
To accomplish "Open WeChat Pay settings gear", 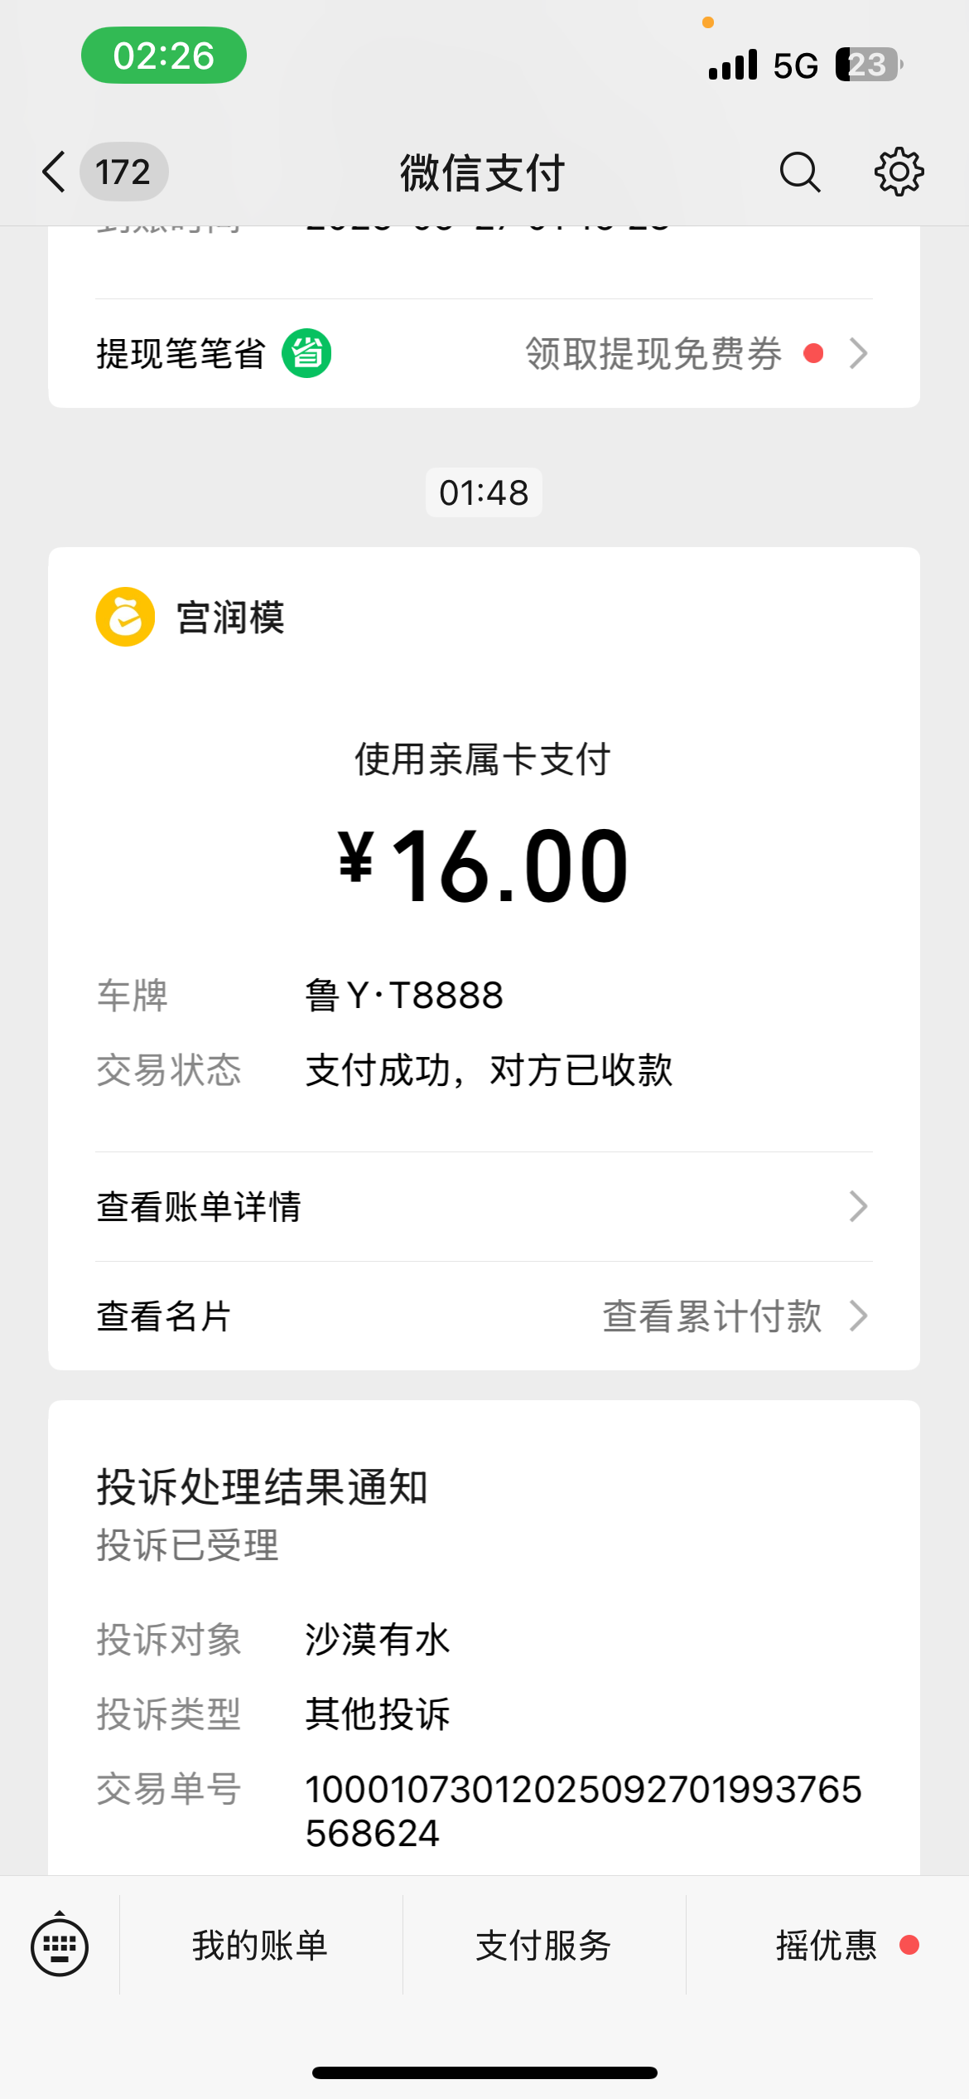I will click(899, 172).
